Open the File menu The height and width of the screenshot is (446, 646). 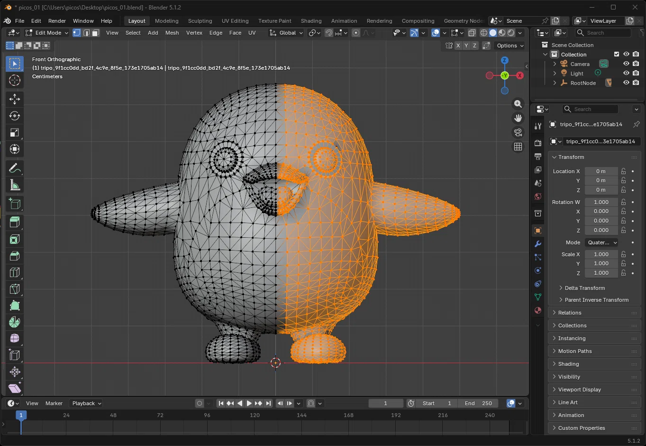click(19, 21)
